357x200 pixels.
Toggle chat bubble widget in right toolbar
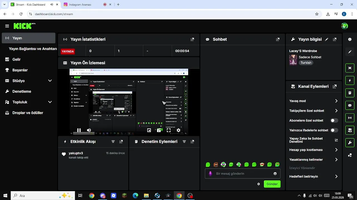[350, 106]
